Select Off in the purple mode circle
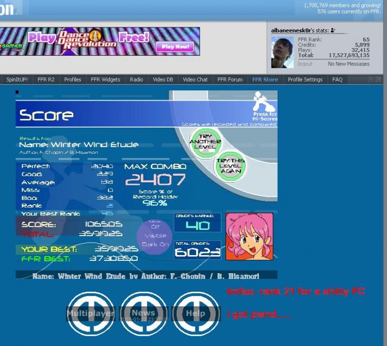387x346 pixels. click(155, 227)
